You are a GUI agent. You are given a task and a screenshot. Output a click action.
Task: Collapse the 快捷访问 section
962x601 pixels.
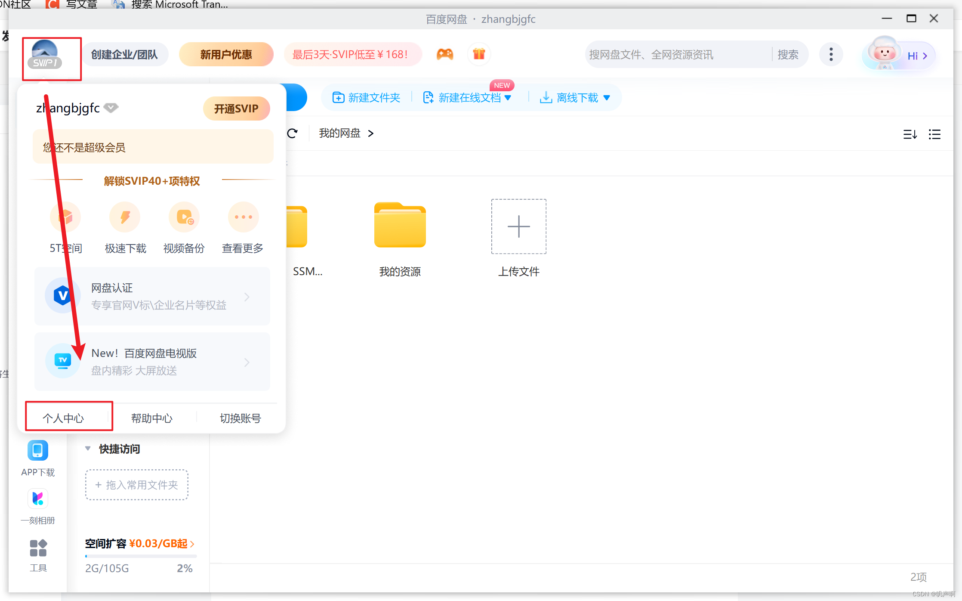click(88, 449)
